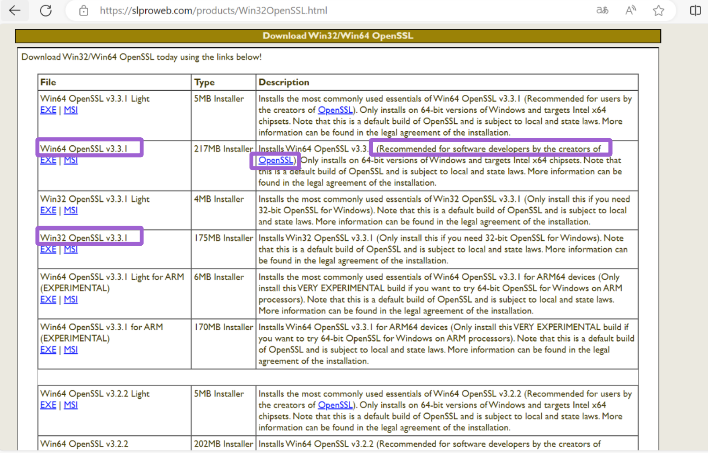Download EXE for Win64 OpenSSL v3.2.2 Light
This screenshot has width=708, height=453.
pyautogui.click(x=48, y=405)
